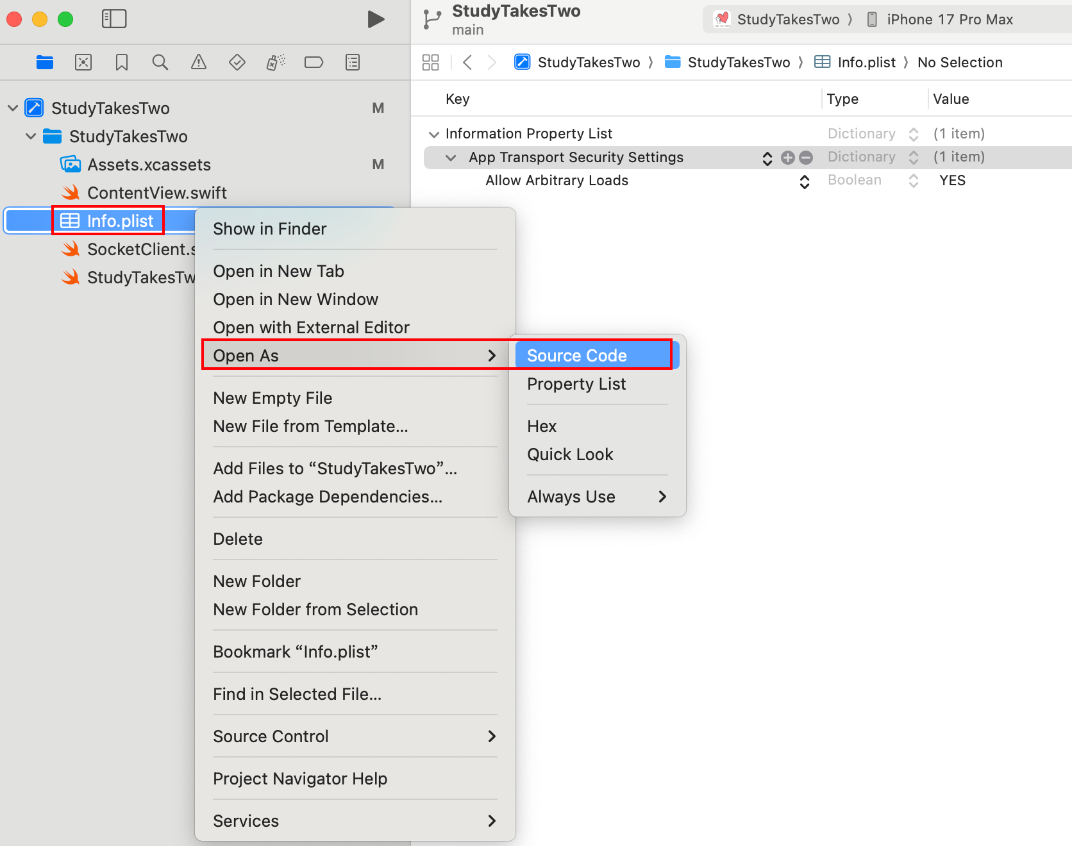Open the Issue navigator warning icon
This screenshot has width=1072, height=846.
(x=199, y=62)
